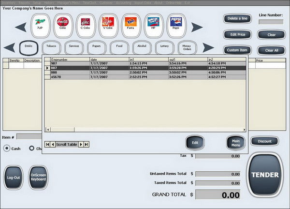Click the cell showing 1:59:26 PM
Viewport: 290px width, 209px height.
pyautogui.click(x=149, y=68)
